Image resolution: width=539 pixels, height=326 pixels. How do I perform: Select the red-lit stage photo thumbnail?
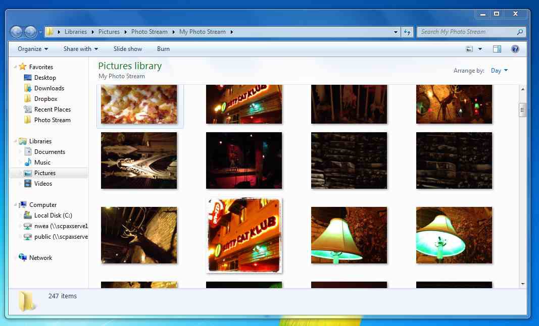pyautogui.click(x=243, y=160)
